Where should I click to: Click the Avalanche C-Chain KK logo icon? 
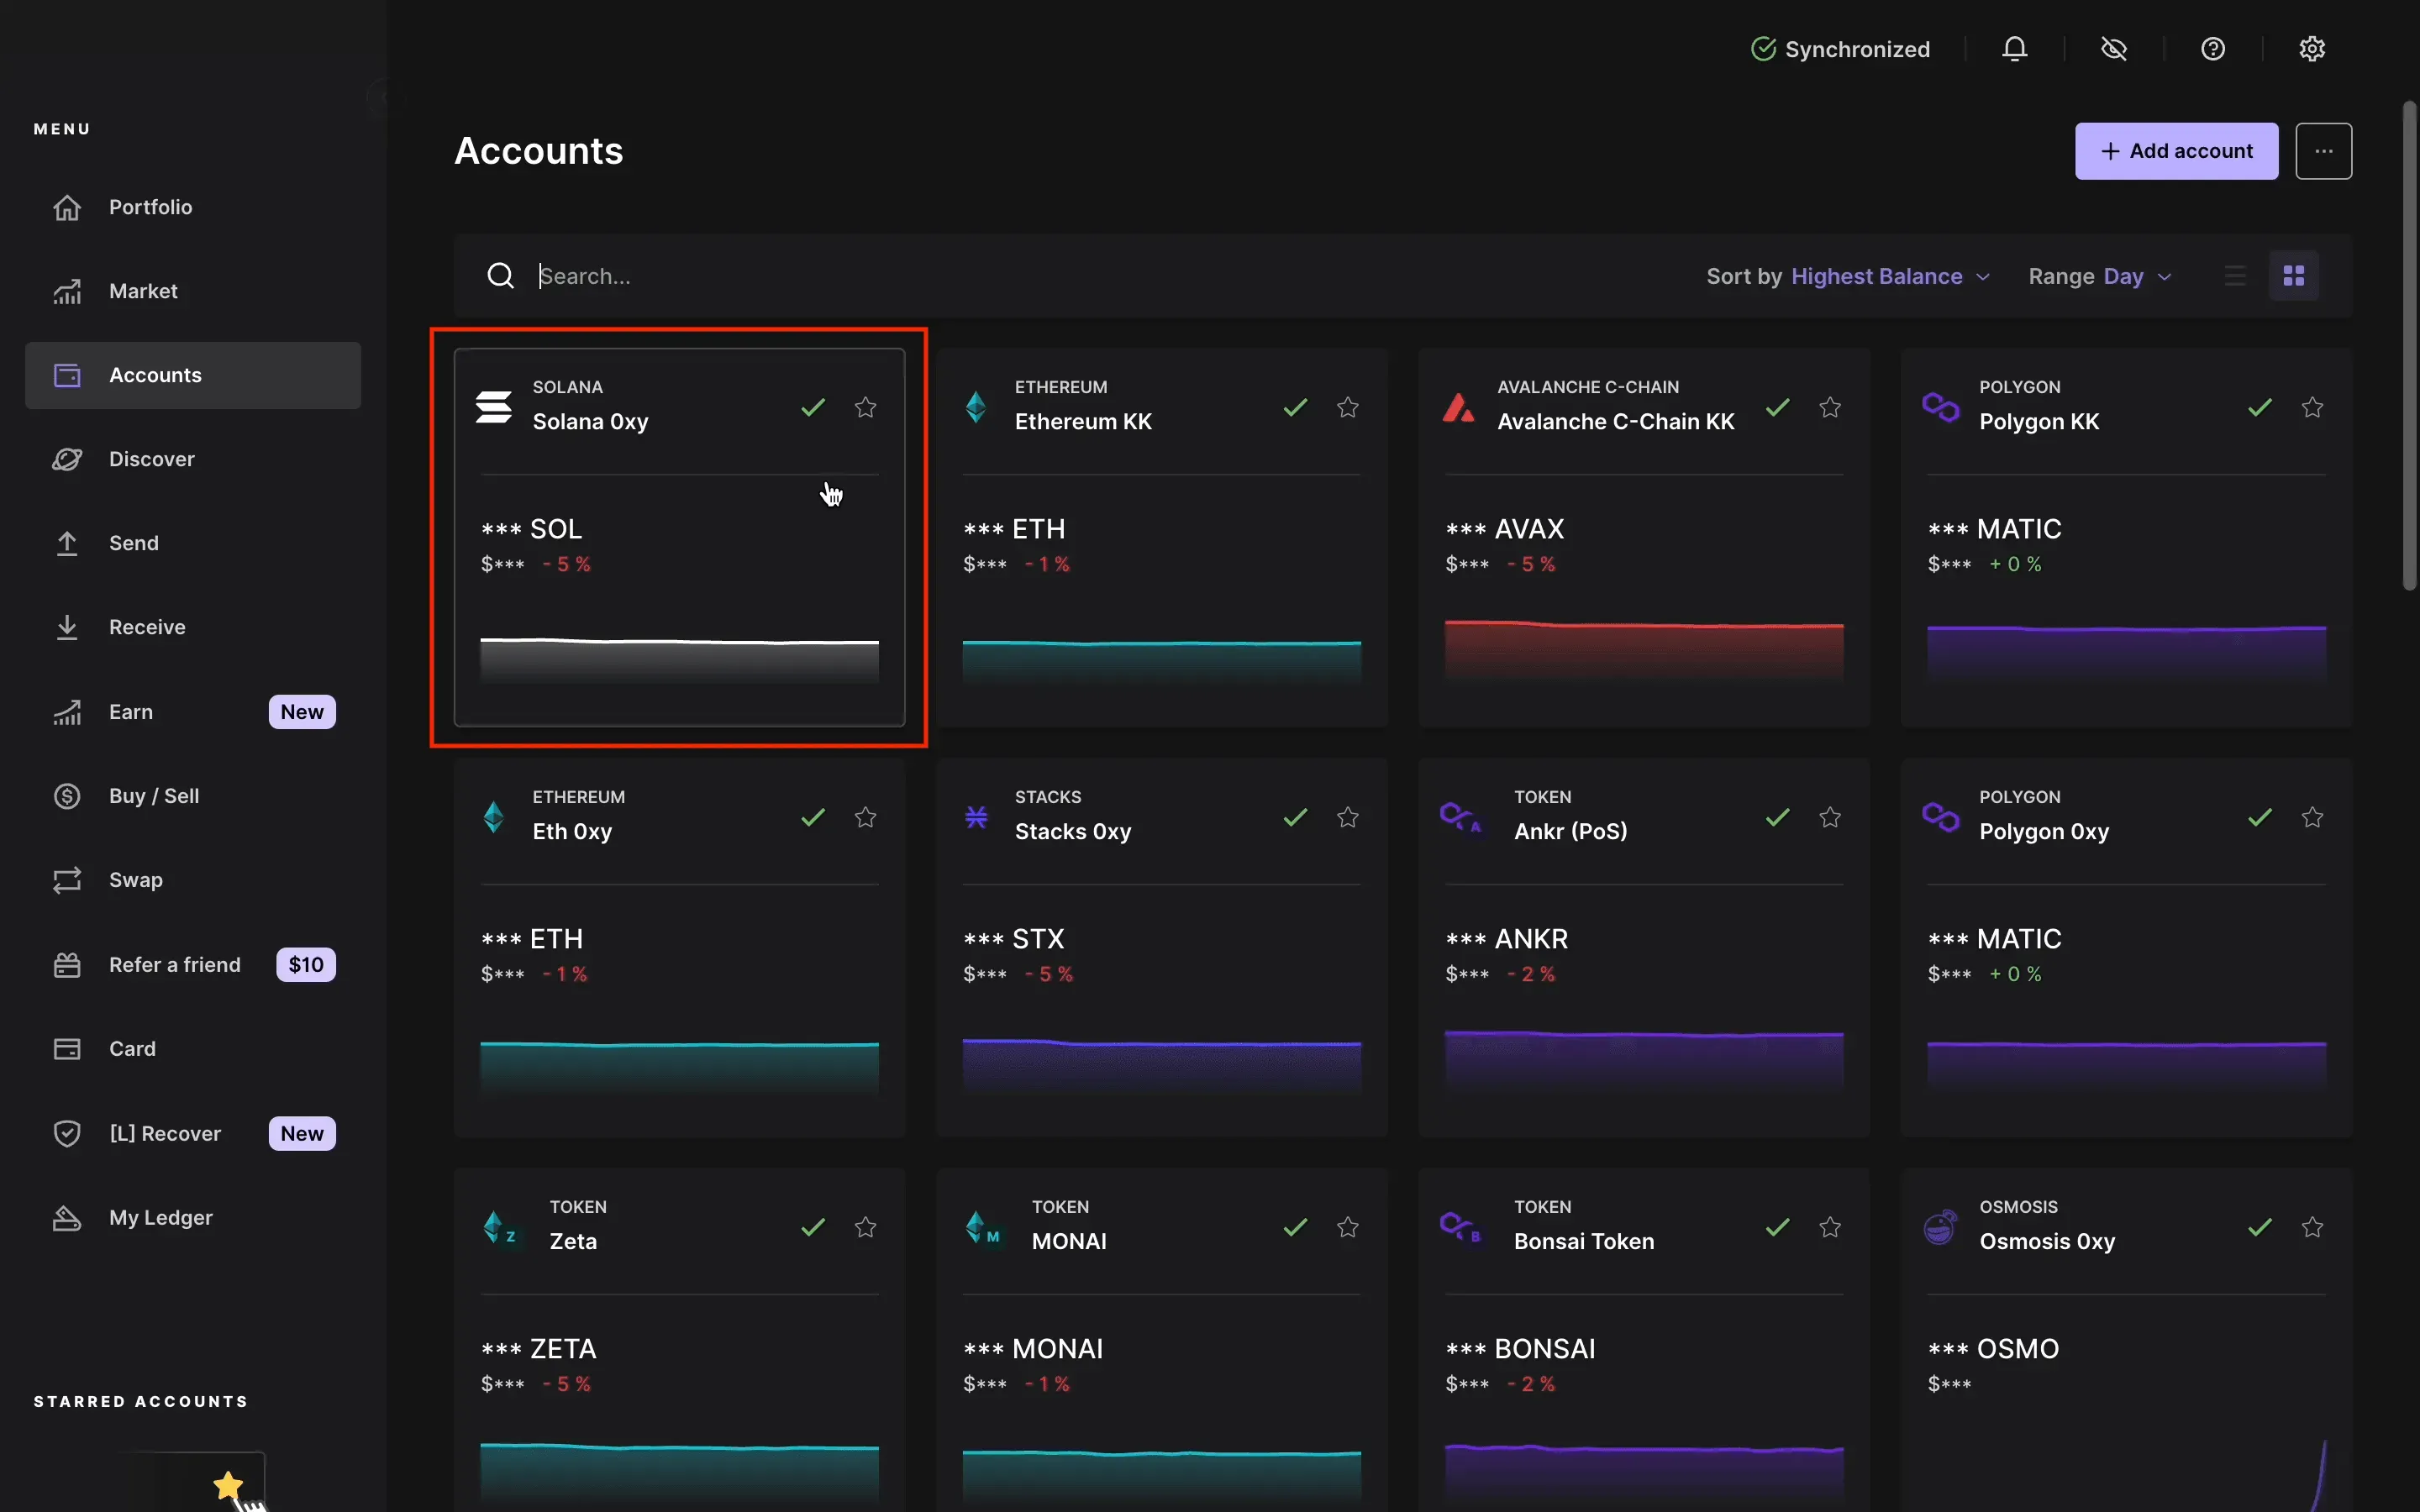tap(1458, 407)
